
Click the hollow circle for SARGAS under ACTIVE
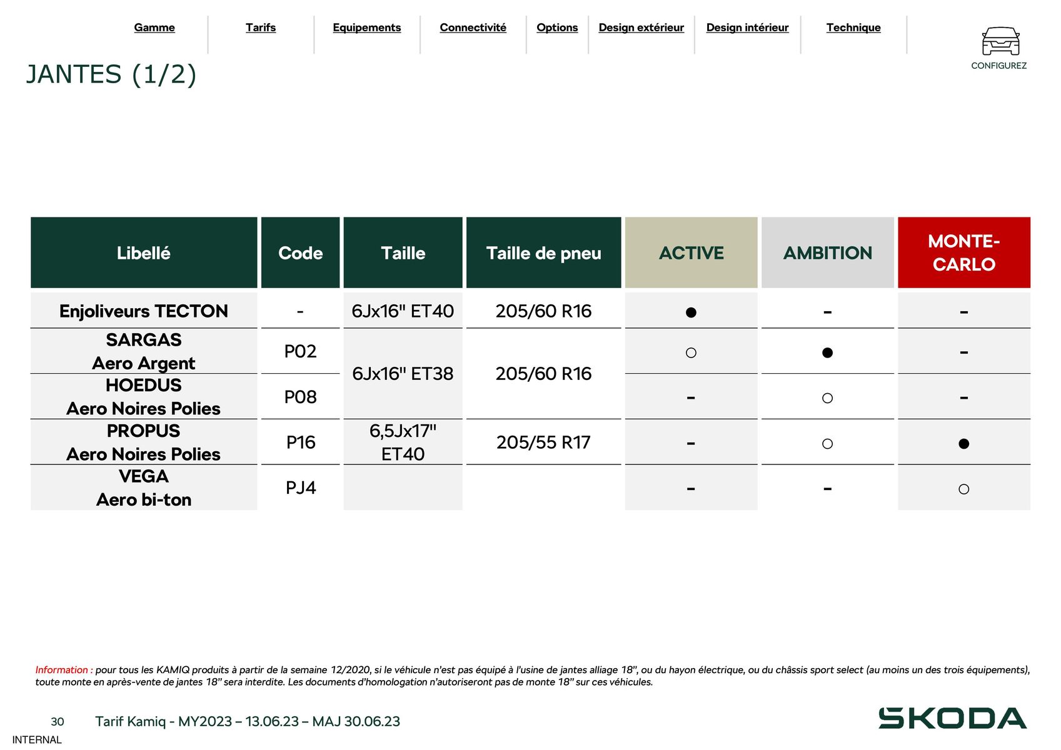point(691,352)
